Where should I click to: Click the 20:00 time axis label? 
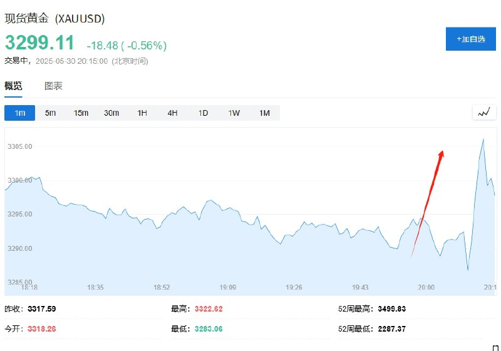pyautogui.click(x=426, y=287)
